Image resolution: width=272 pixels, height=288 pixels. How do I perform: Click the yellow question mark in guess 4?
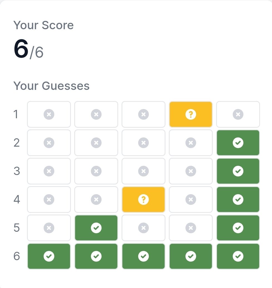[x=143, y=200]
